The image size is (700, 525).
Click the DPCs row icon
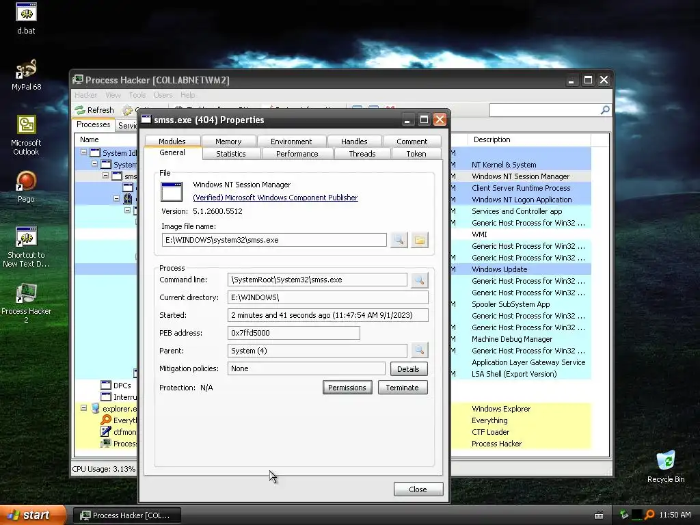coord(106,386)
